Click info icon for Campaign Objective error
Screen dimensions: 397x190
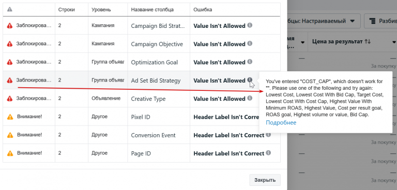[250, 43]
